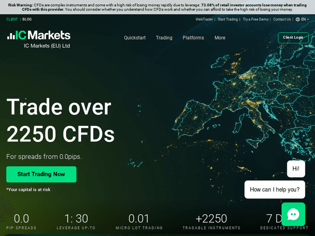Screen dimensions: 315x236
Task: Click 'How can I help you?' bubble
Action: coord(275,189)
